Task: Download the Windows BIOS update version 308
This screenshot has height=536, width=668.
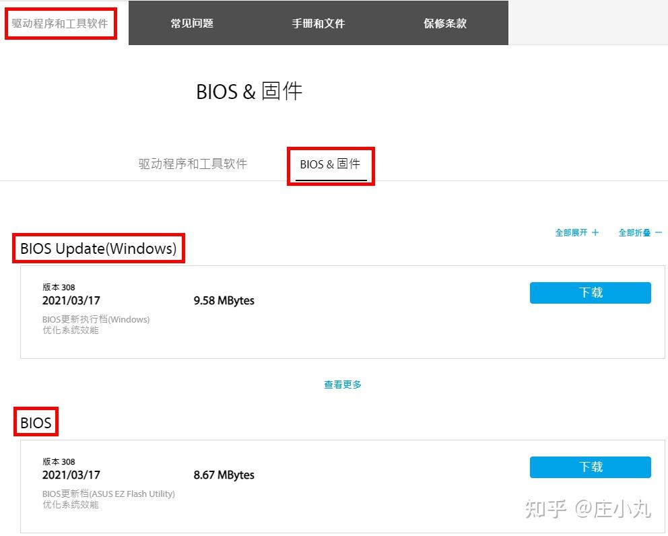Action: click(590, 292)
